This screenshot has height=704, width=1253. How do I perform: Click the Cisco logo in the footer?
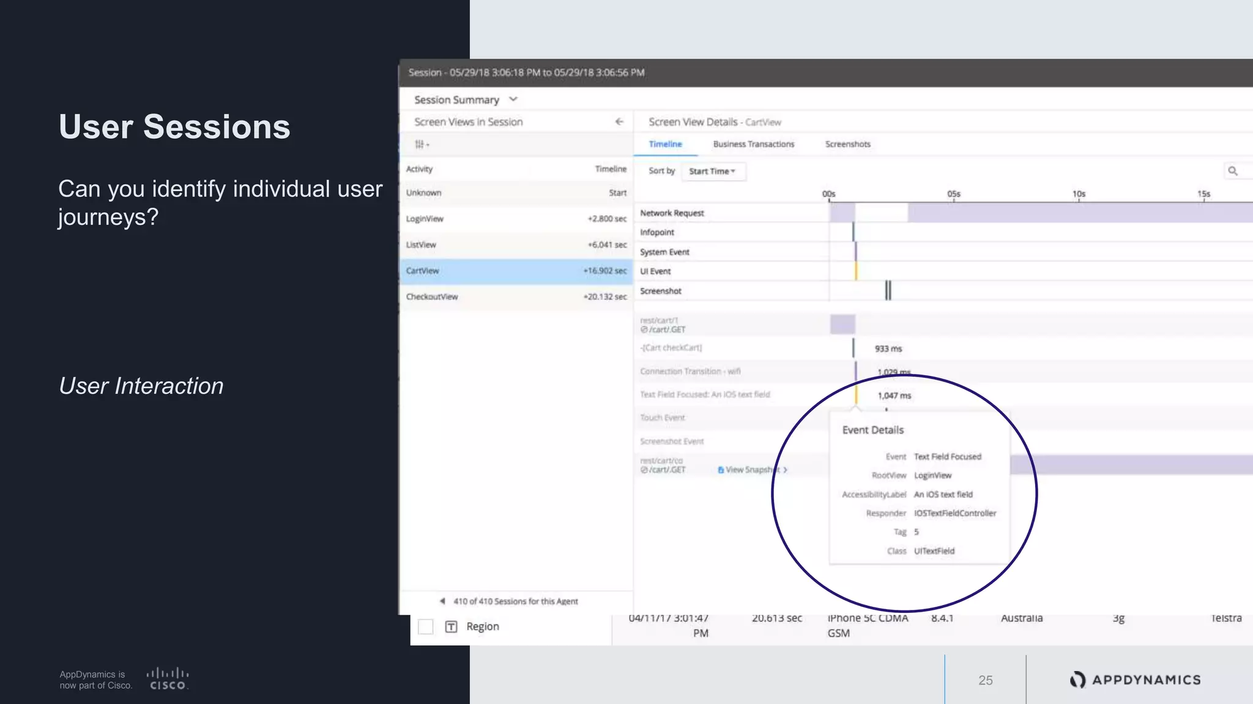click(168, 678)
